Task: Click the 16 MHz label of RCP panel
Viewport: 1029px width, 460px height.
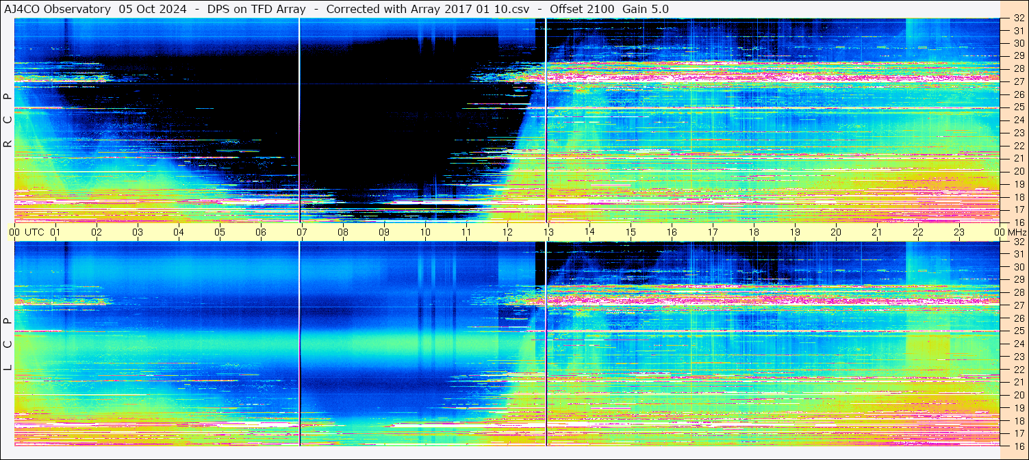Action: click(1018, 222)
